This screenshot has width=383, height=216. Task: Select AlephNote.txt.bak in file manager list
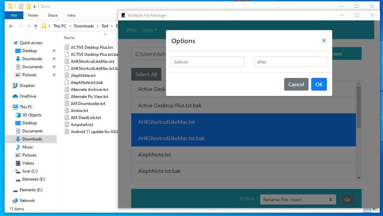coord(243,171)
